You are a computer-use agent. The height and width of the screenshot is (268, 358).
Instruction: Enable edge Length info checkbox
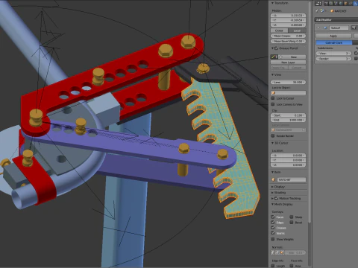(273, 266)
